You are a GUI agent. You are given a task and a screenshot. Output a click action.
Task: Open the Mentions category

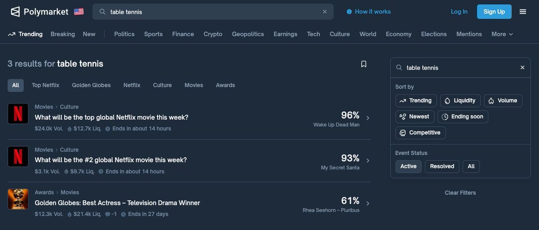[x=469, y=34]
